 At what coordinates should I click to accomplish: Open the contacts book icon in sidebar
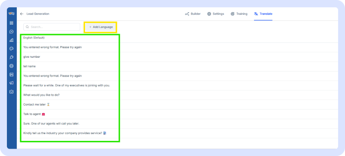12,75
